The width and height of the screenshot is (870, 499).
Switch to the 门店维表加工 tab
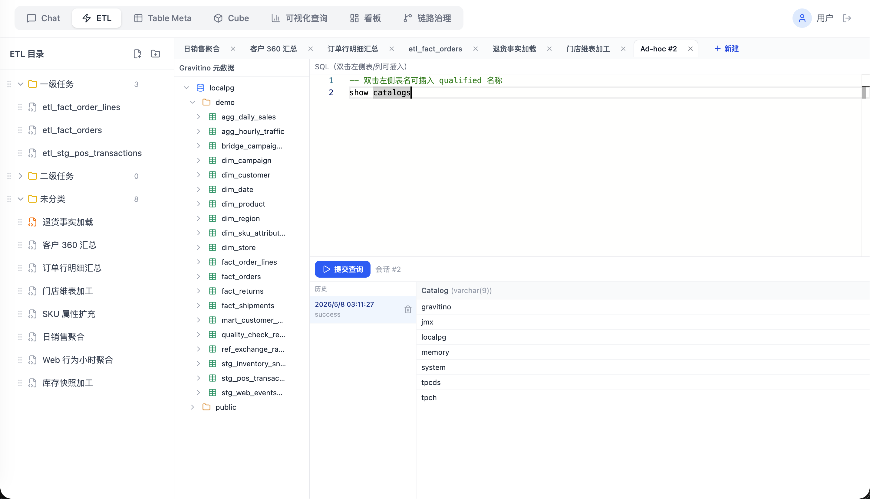[x=588, y=49]
